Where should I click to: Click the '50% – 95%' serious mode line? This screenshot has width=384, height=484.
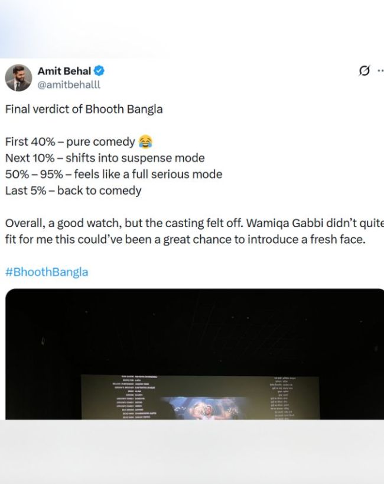pos(113,175)
